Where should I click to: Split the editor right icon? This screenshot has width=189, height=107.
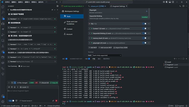point(183,6)
